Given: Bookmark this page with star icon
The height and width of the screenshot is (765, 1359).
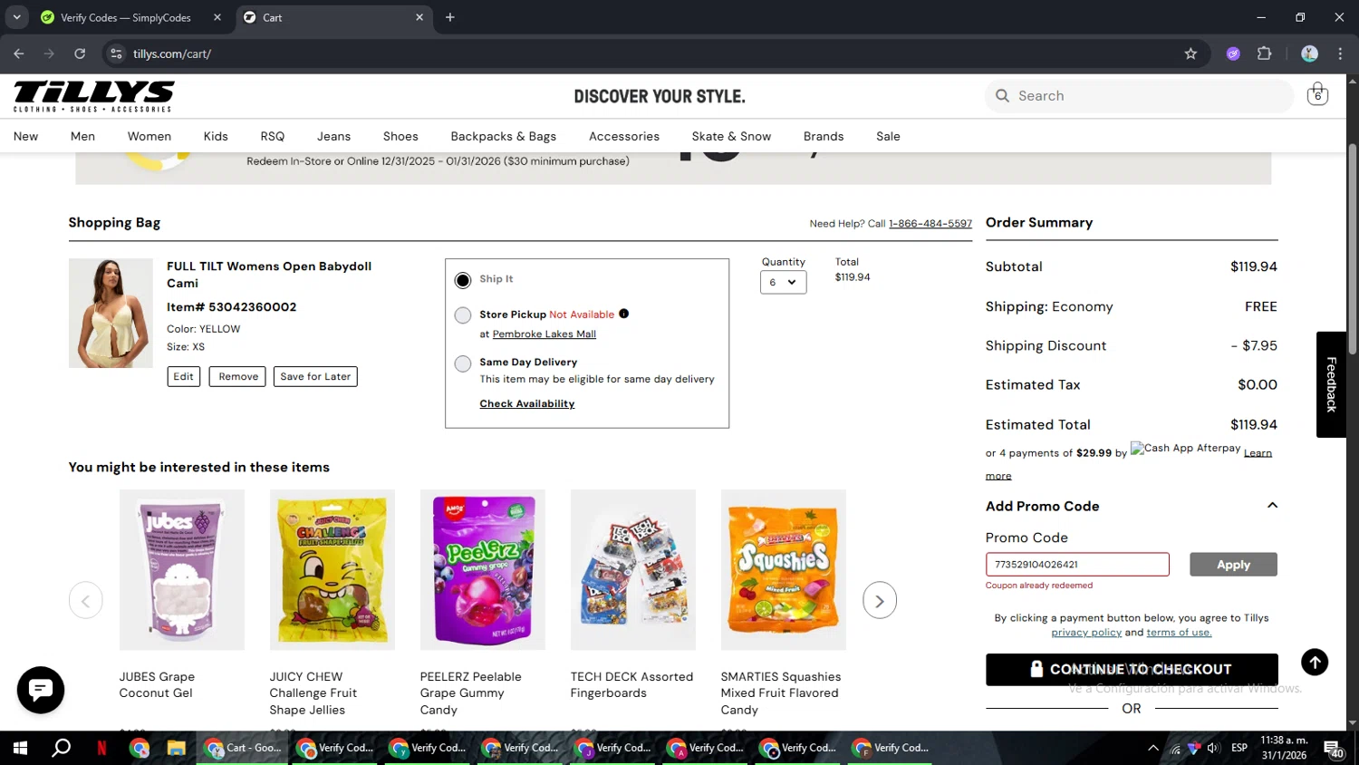Looking at the screenshot, I should pos(1190,53).
